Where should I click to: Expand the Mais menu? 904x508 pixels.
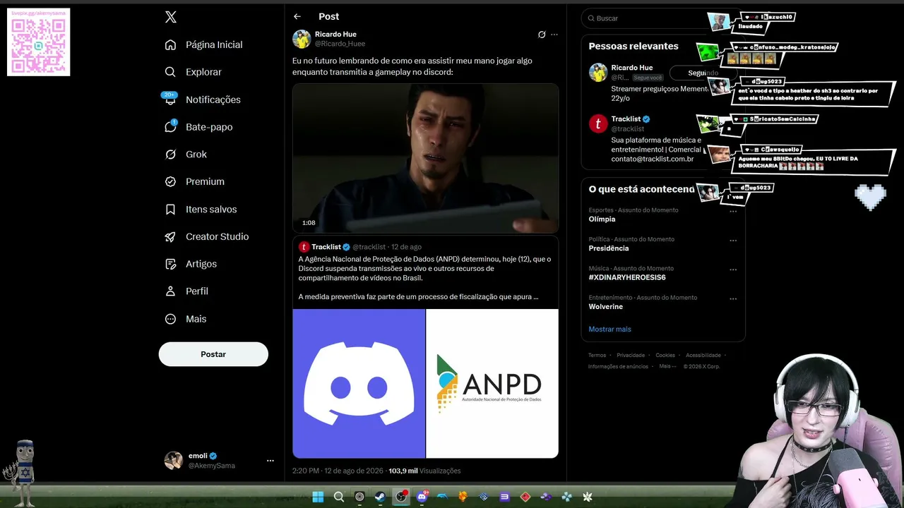[186, 319]
